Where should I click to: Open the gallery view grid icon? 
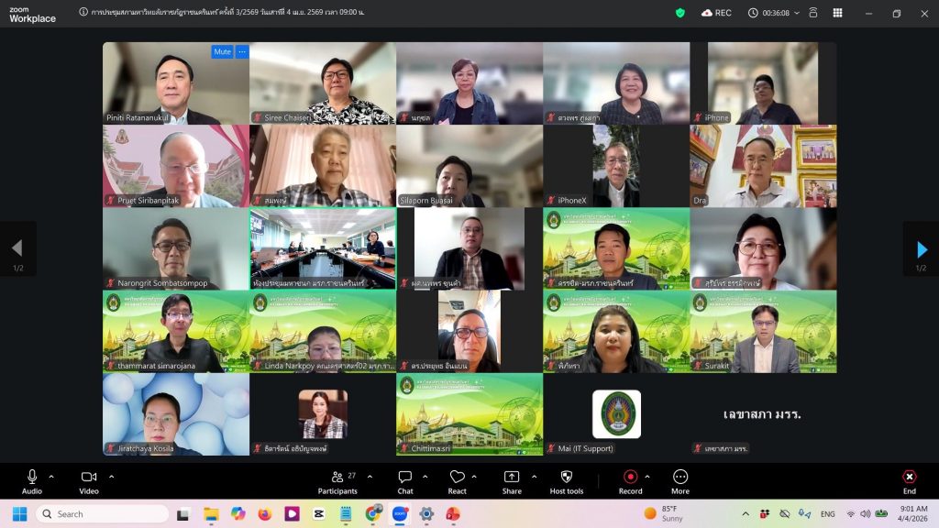(x=837, y=13)
